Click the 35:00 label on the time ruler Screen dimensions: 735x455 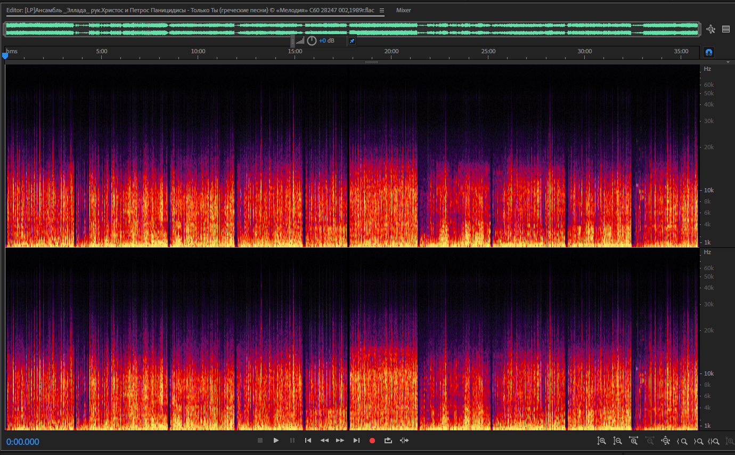(x=681, y=51)
